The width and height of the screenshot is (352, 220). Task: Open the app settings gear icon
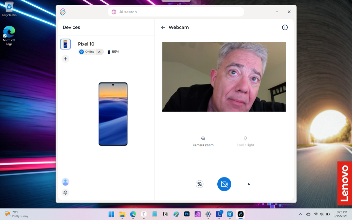click(65, 193)
